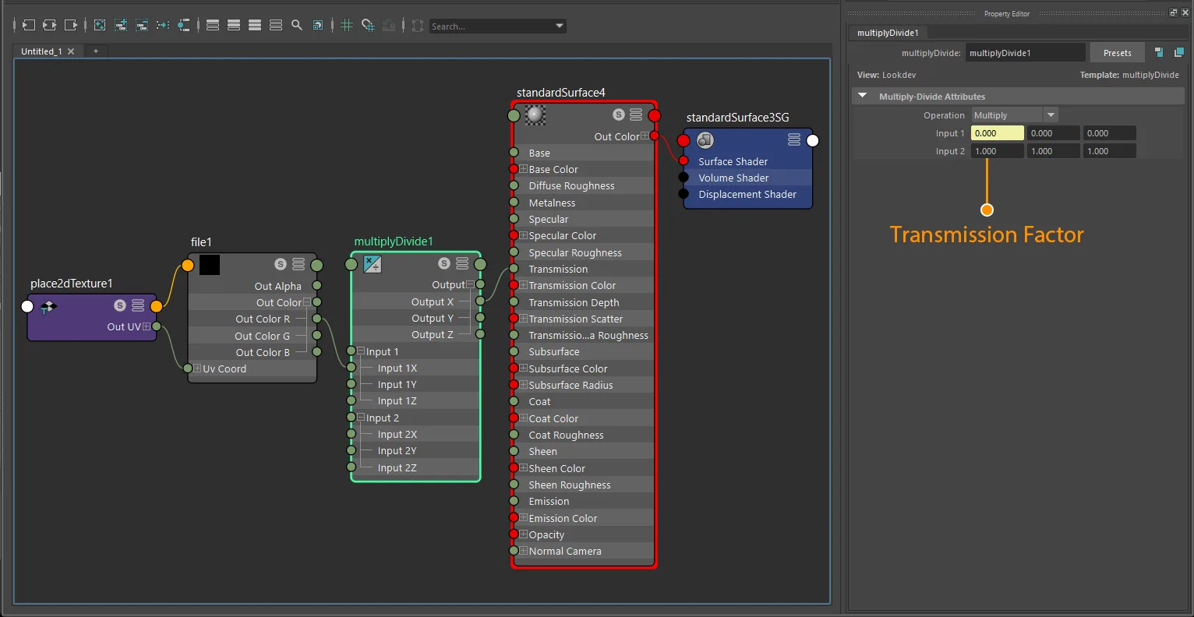This screenshot has height=617, width=1194.
Task: Collapse Input 2 on multiplyDivide1
Action: [362, 418]
